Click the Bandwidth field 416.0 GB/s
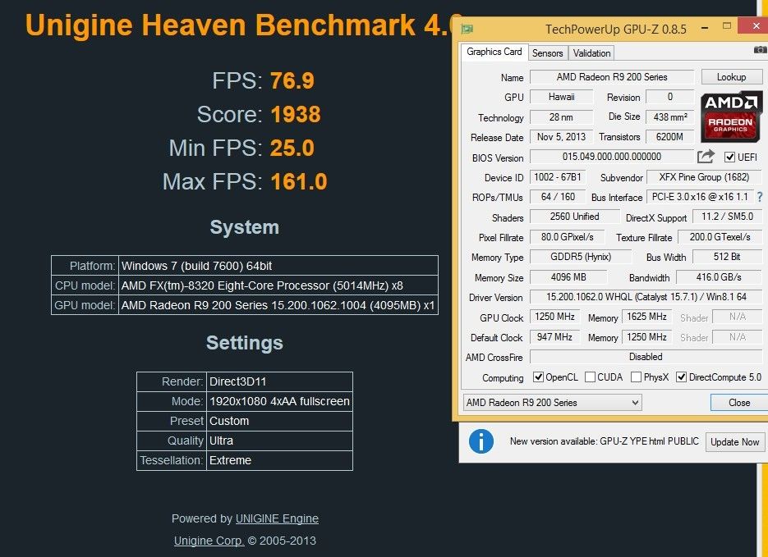768x557 pixels. tap(719, 277)
